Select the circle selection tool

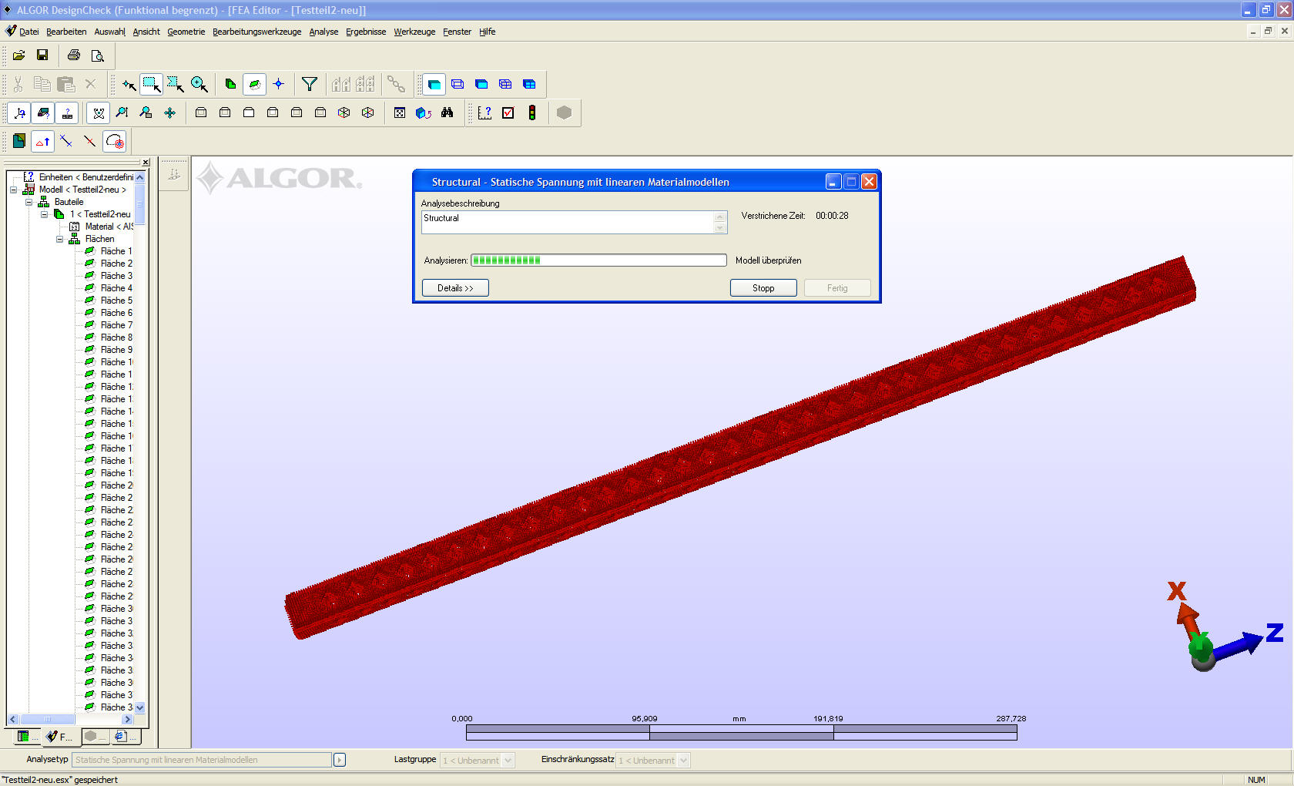point(199,85)
